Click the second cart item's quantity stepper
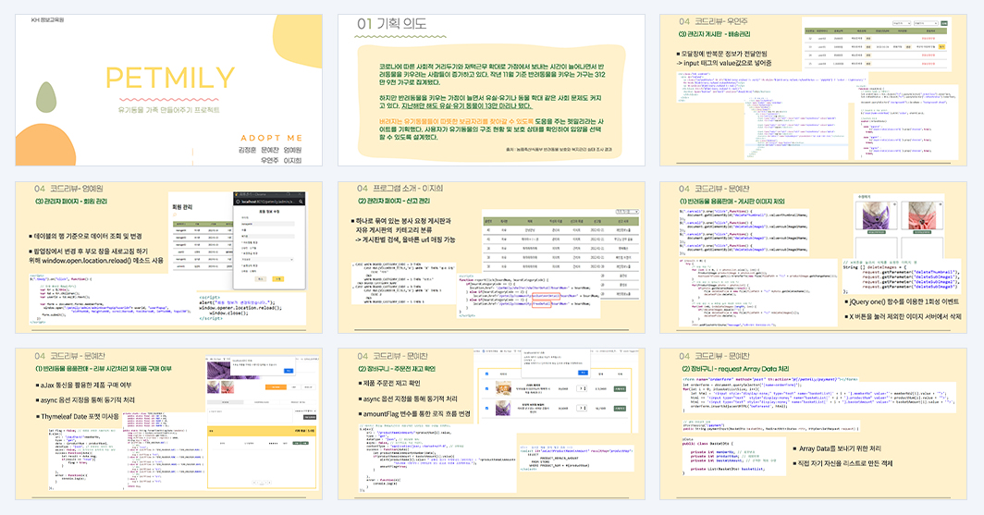 [x=582, y=408]
